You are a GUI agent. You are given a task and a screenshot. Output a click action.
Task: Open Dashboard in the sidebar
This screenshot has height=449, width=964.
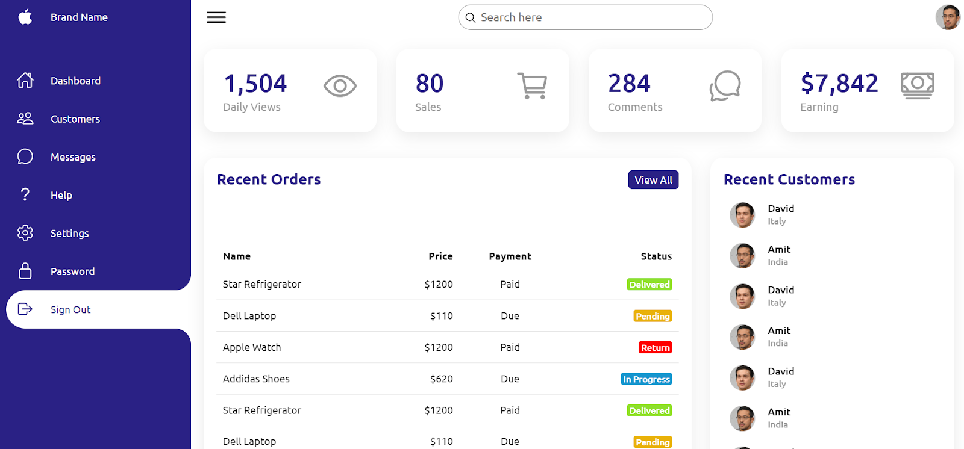pos(98,81)
